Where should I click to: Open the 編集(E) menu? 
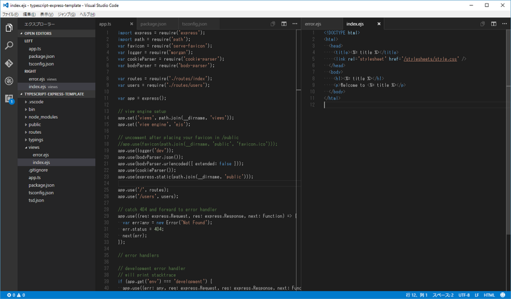click(x=29, y=14)
